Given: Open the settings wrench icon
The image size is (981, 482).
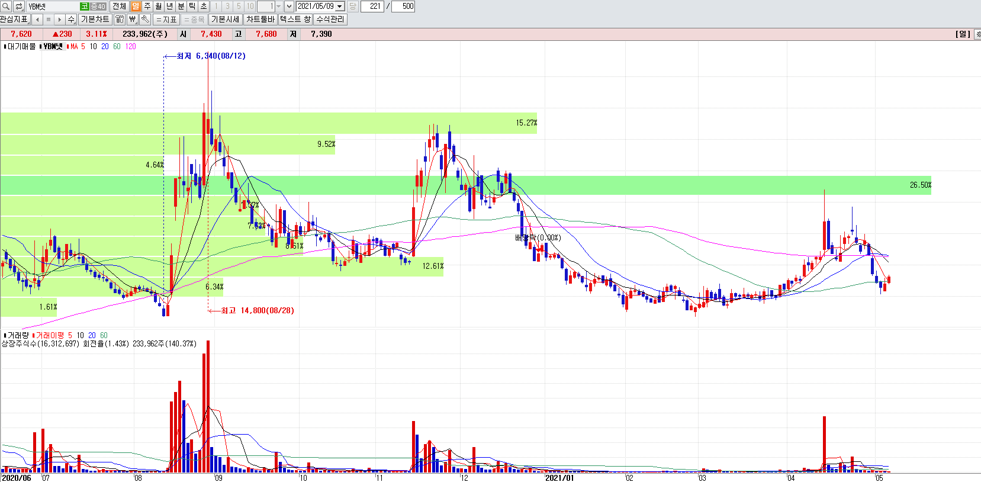Looking at the screenshot, I should coord(145,20).
